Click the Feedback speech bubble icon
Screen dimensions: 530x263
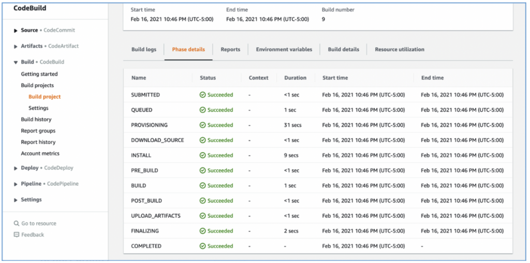(x=16, y=235)
